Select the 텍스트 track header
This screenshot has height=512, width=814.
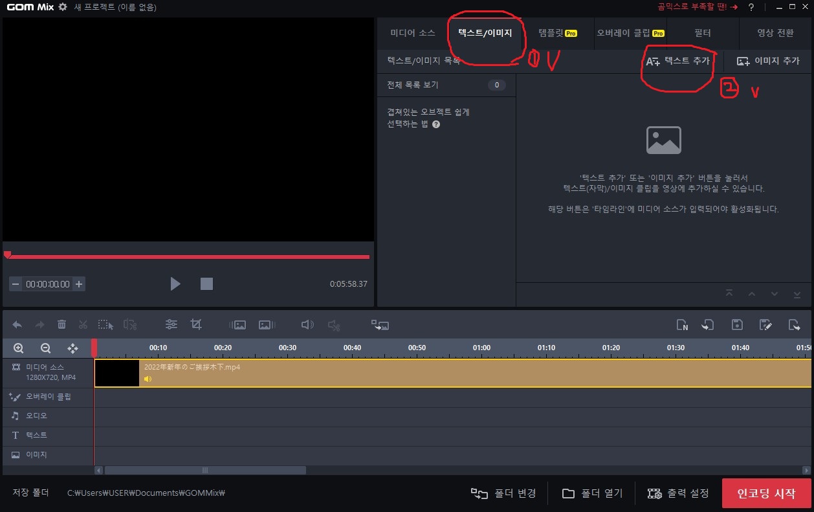point(47,435)
